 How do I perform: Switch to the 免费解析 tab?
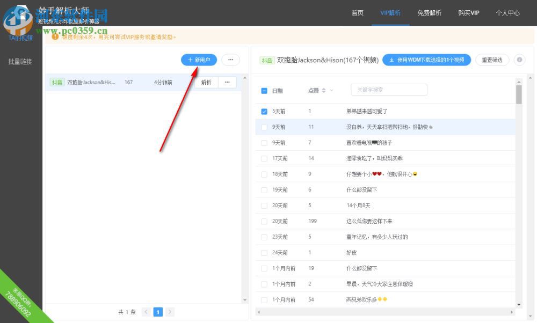click(430, 13)
